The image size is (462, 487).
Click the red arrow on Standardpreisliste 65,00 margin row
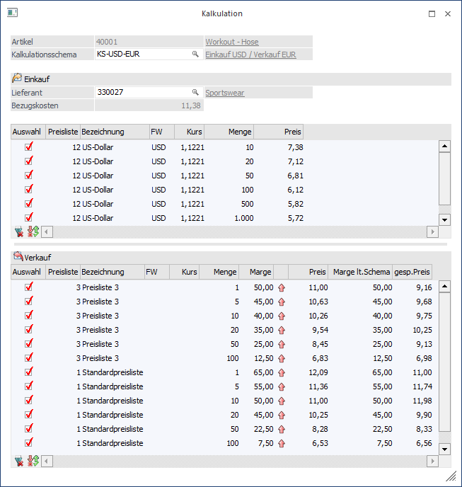tap(281, 372)
